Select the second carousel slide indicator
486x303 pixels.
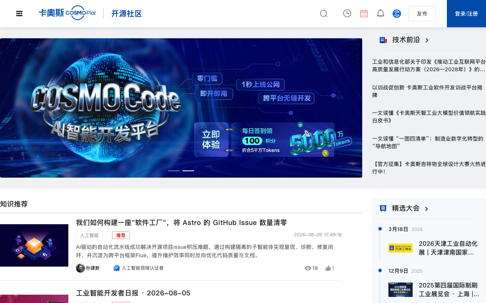[188, 171]
